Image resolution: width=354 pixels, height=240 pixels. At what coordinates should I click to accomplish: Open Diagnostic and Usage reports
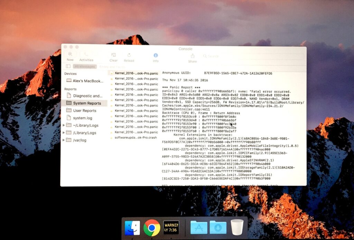click(x=87, y=96)
